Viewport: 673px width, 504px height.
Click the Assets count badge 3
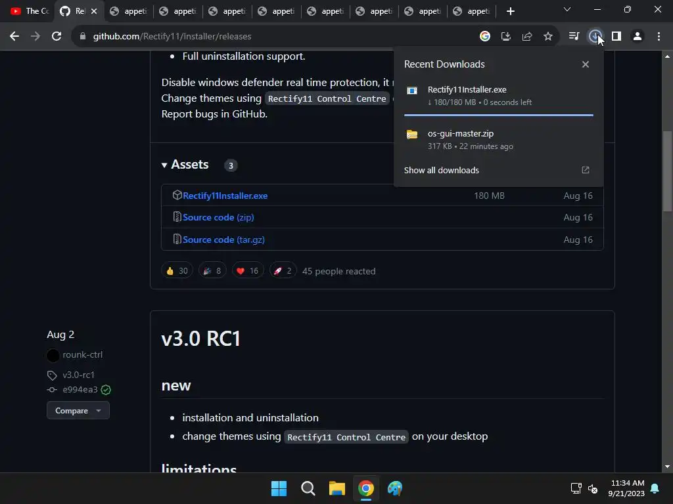[x=231, y=165]
